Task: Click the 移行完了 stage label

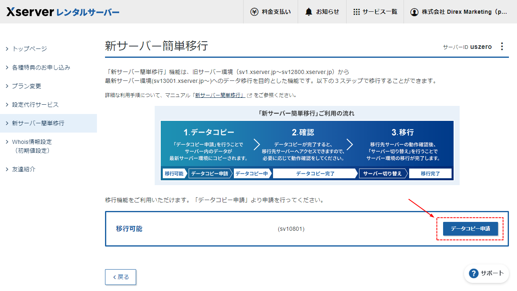Action: coord(430,173)
